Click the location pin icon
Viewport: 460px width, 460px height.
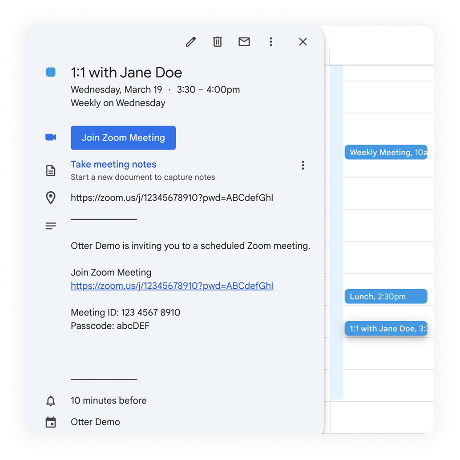51,198
